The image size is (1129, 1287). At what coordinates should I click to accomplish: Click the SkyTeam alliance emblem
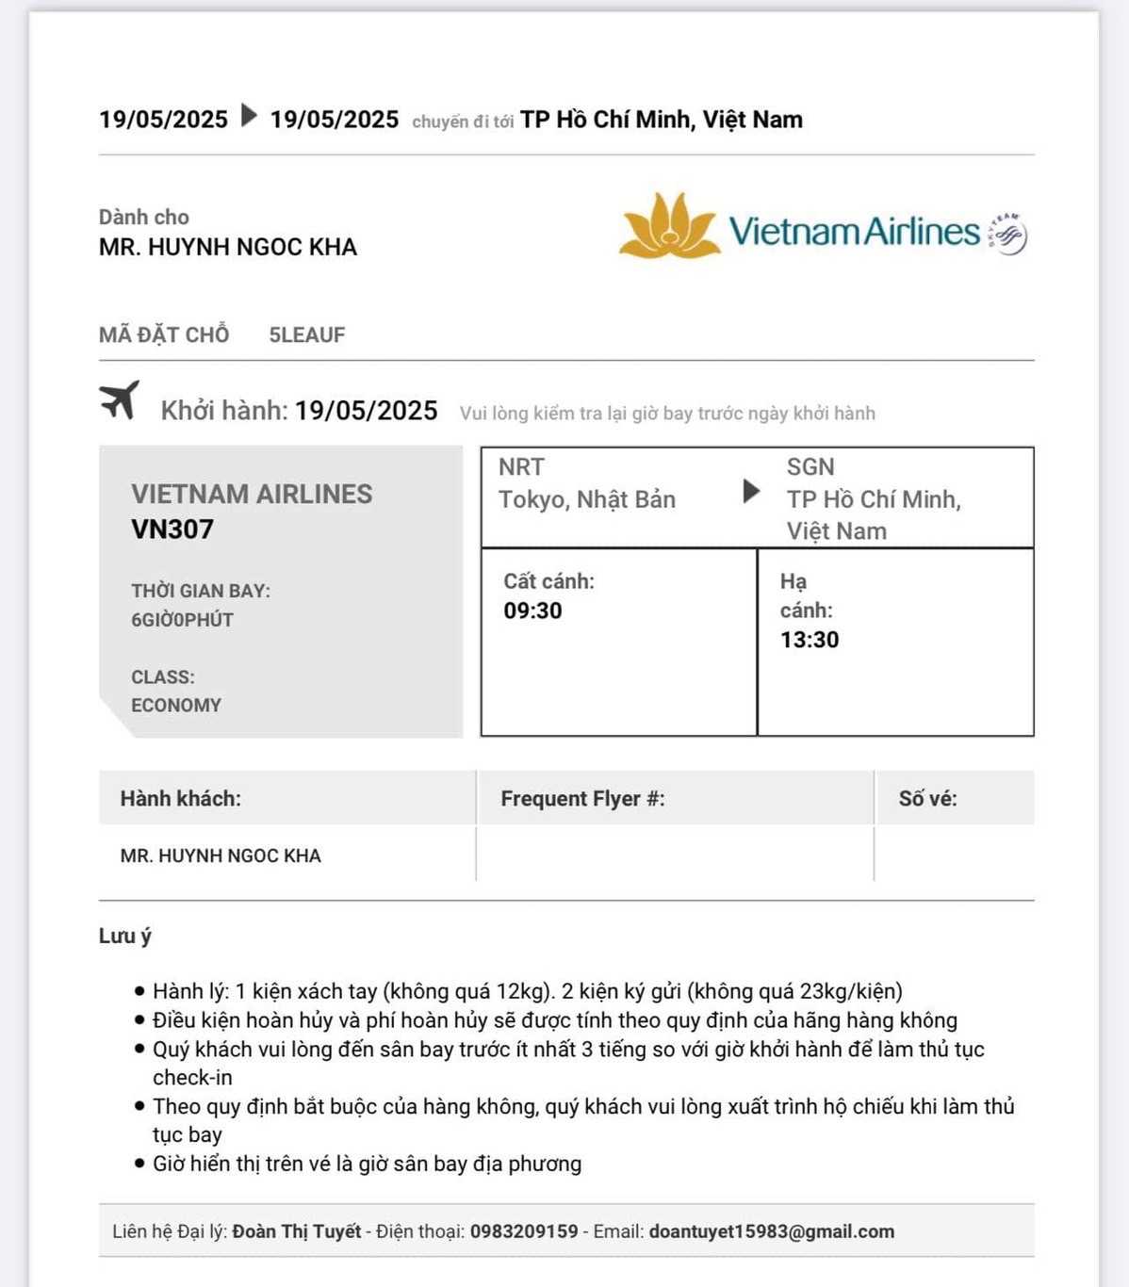click(1006, 233)
